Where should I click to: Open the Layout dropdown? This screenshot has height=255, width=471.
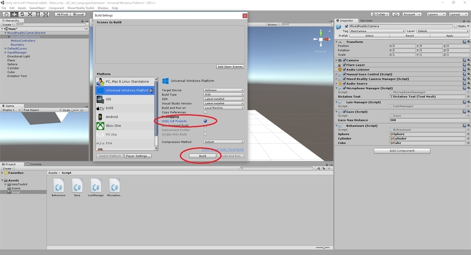(x=459, y=14)
